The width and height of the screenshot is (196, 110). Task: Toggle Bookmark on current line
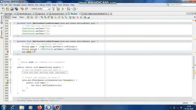[x=66, y=17]
